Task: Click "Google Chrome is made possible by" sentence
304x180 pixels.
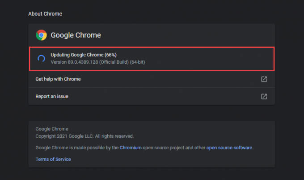Action: [x=71, y=147]
